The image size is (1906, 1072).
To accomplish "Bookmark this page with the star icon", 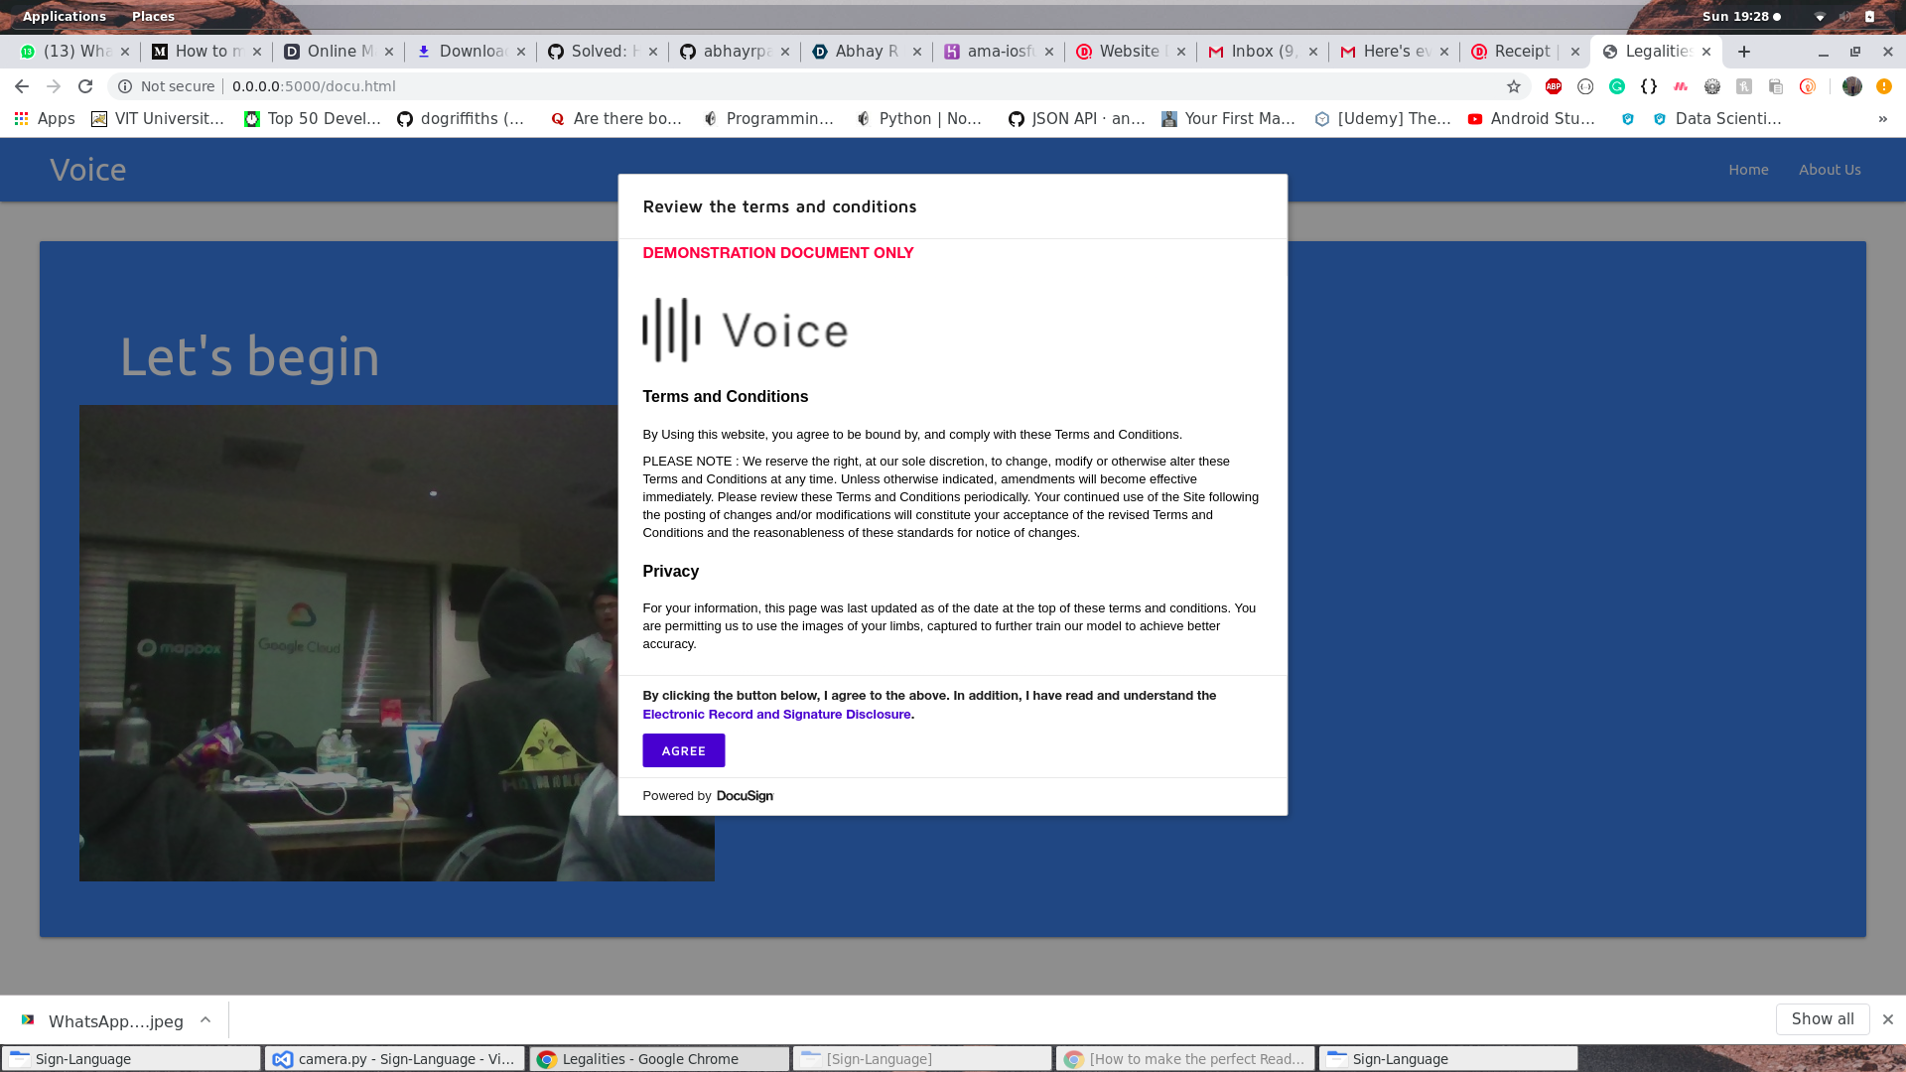I will [1514, 86].
